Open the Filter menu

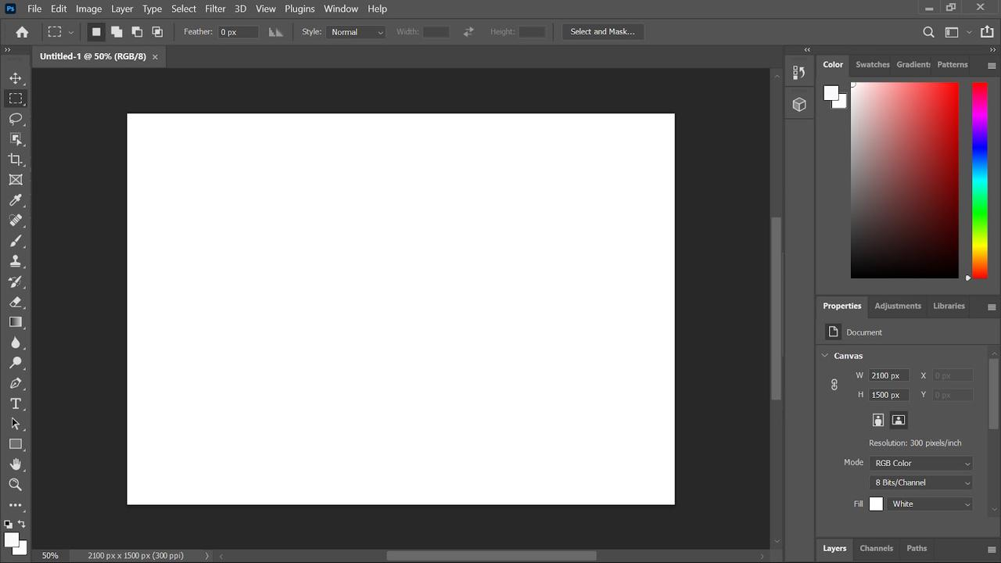[214, 9]
